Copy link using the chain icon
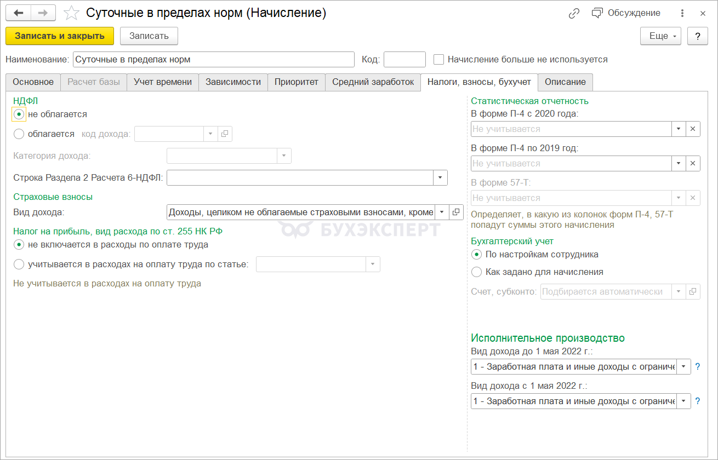Image resolution: width=718 pixels, height=460 pixels. click(x=574, y=13)
